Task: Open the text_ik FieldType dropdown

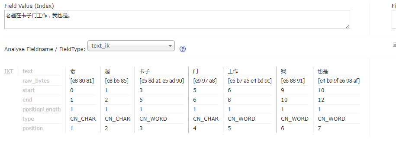Action: (131, 46)
